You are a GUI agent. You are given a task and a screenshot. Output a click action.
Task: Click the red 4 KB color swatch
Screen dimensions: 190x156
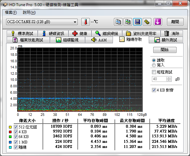pyautogui.click(x=10, y=132)
